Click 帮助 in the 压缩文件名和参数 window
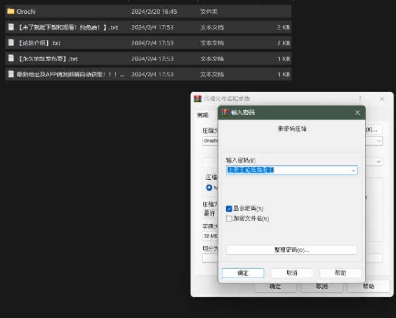The height and width of the screenshot is (318, 396). pyautogui.click(x=368, y=286)
